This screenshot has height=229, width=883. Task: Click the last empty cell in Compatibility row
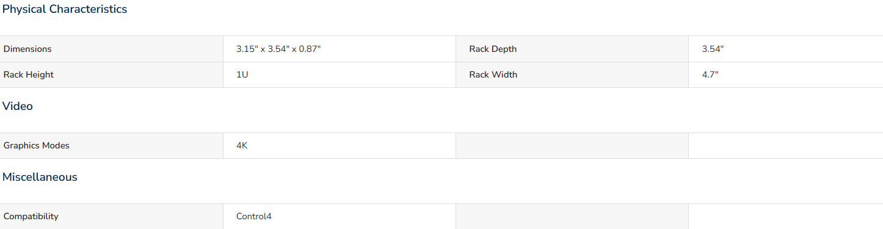786,216
